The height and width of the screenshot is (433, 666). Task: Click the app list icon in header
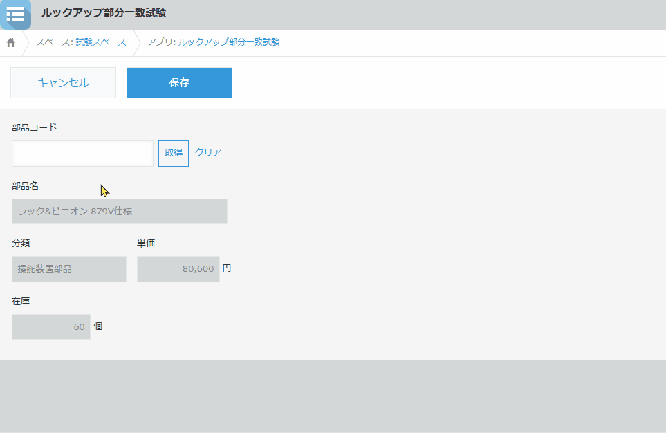pyautogui.click(x=15, y=14)
